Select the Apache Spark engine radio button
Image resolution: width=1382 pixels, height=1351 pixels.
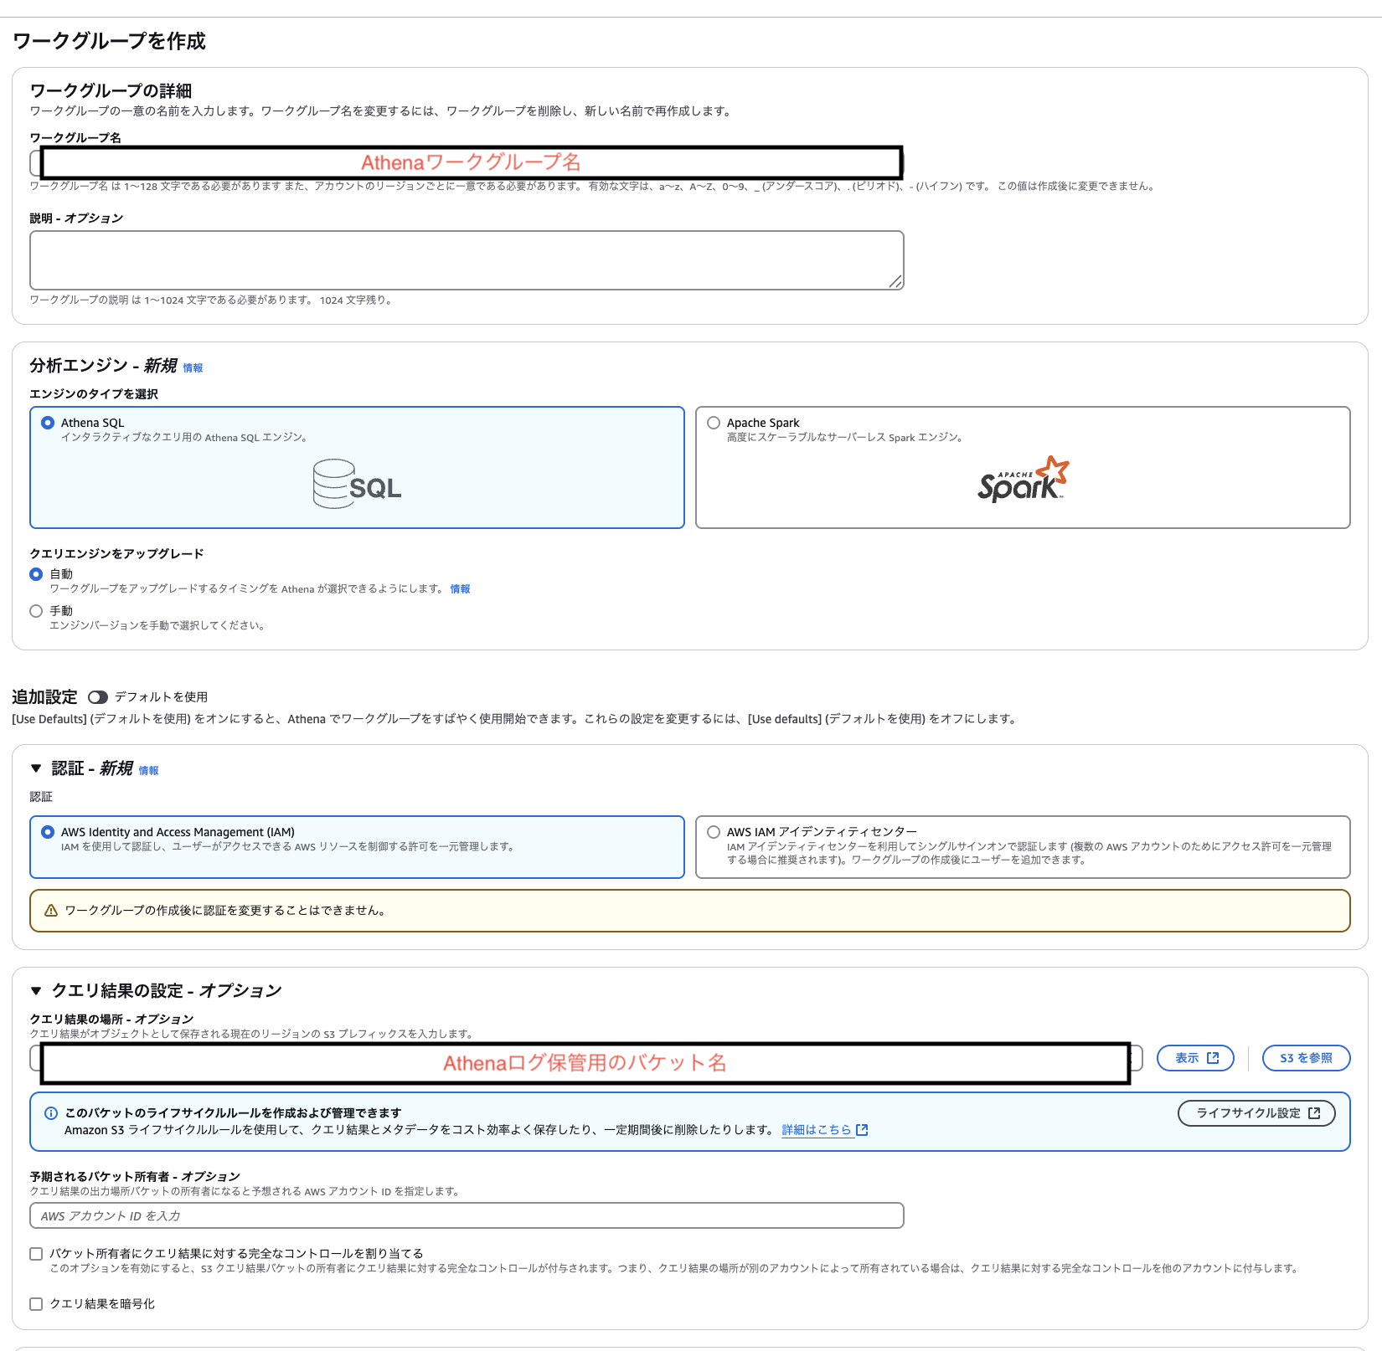[714, 423]
